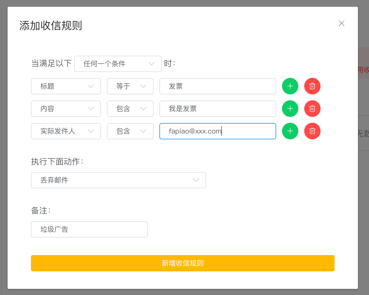
Task: Delete the 实际发件人 condition row
Action: tap(312, 131)
